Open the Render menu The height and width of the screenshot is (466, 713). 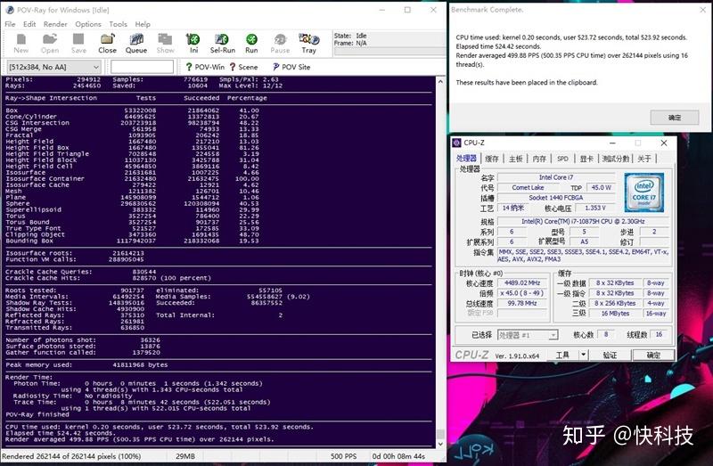(55, 24)
